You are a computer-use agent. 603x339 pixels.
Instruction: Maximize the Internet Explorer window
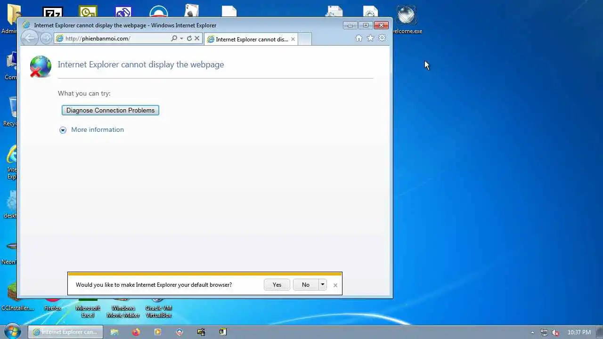[x=365, y=25]
